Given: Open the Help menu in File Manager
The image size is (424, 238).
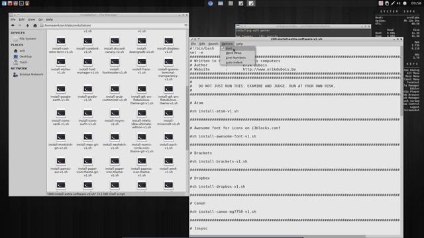Looking at the screenshot, I should pos(49,19).
